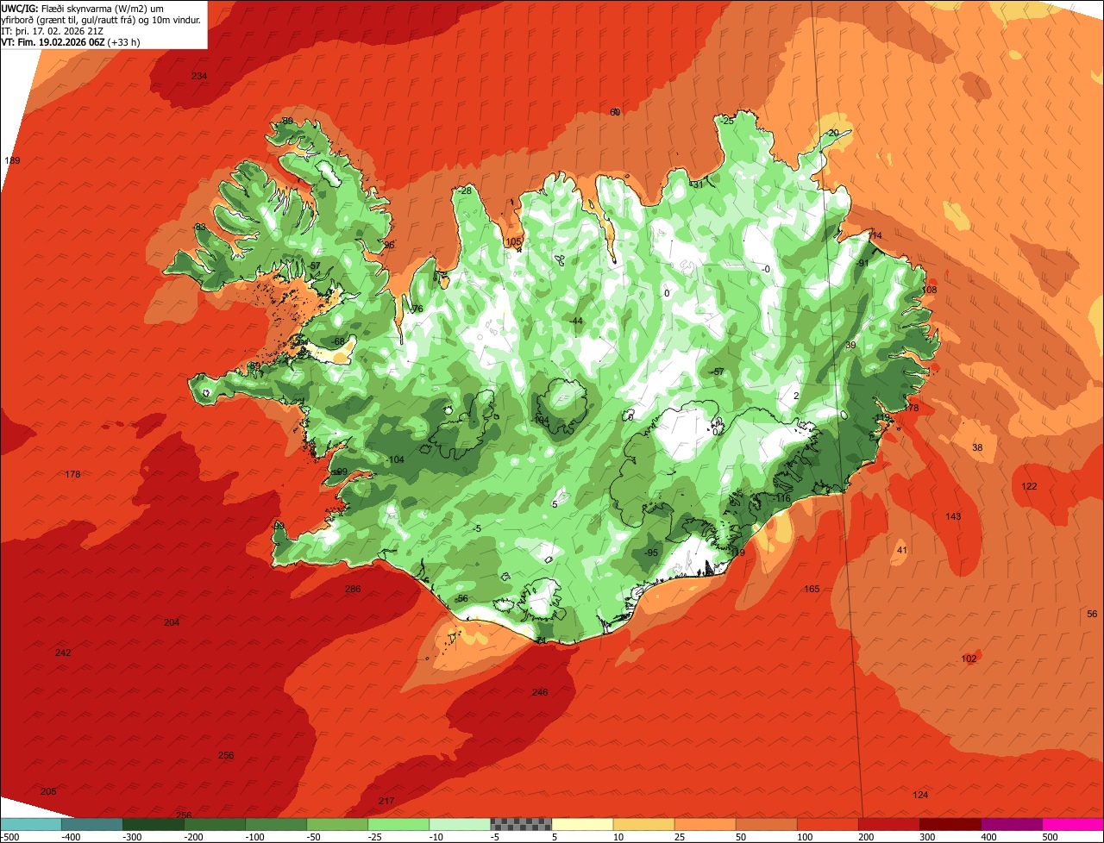Click the flux value 165 southeast of Iceland

pos(812,589)
